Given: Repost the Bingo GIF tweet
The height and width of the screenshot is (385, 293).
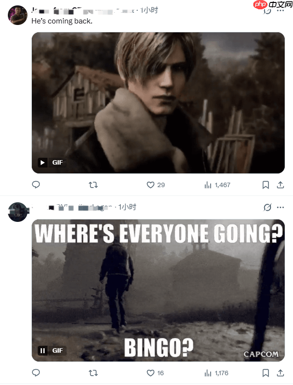Looking at the screenshot, I should [93, 373].
